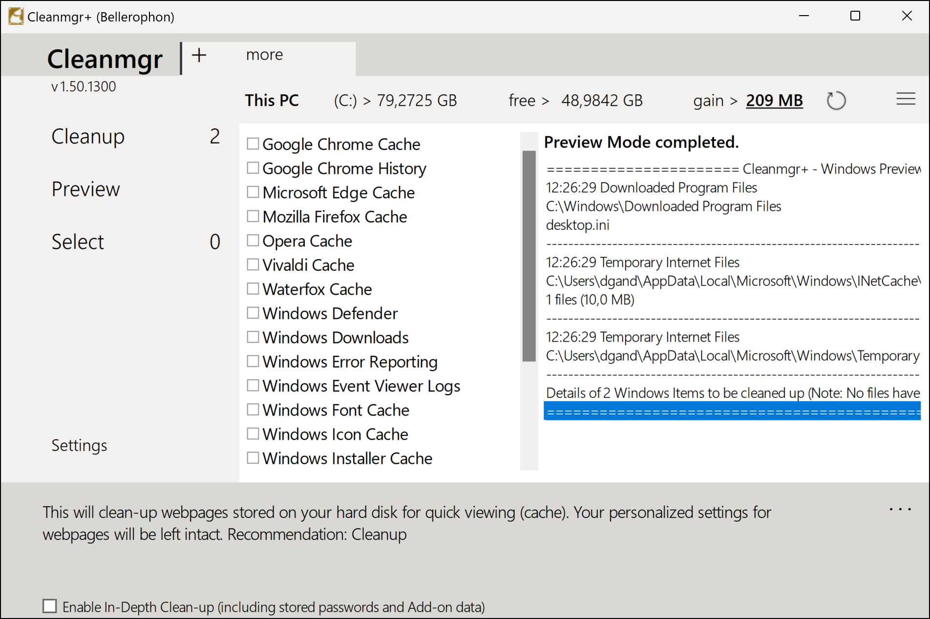Click the version text v1.50.1300
Image resolution: width=930 pixels, height=619 pixels.
point(84,86)
